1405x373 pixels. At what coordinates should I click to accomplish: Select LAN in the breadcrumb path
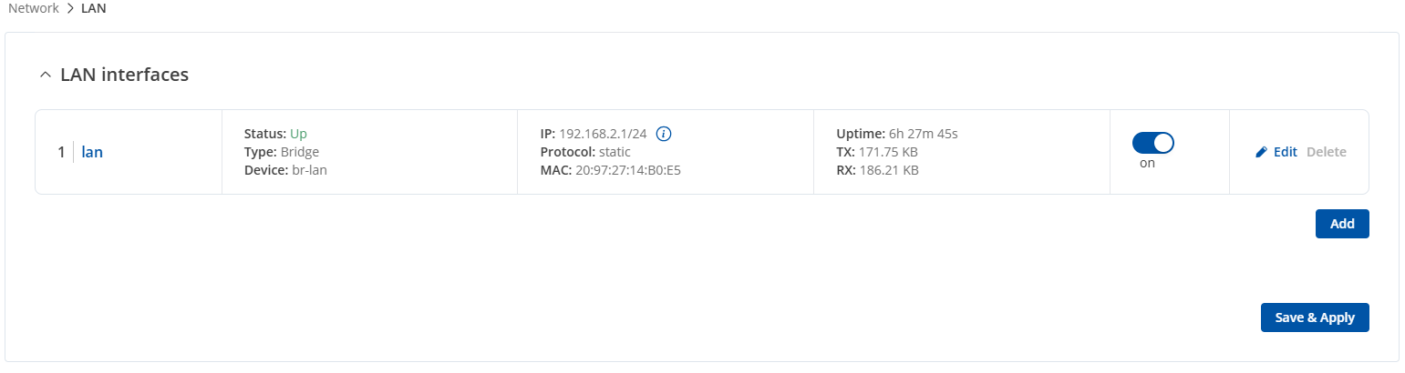[94, 7]
